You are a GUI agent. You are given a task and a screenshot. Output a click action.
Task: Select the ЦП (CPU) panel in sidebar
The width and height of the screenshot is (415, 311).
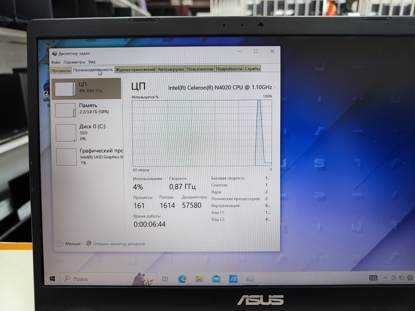tap(87, 88)
